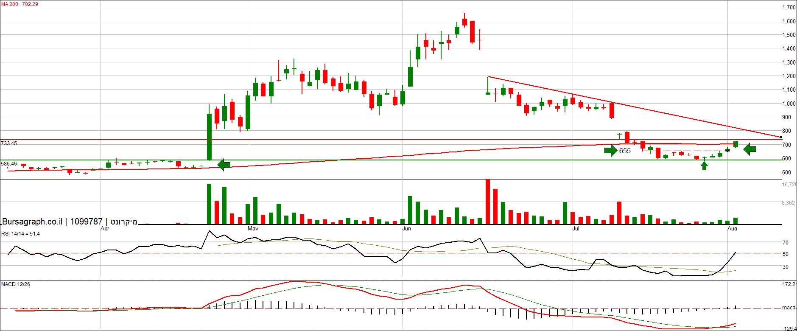Click the 1,700 price axis label
The width and height of the screenshot is (797, 331).
[x=789, y=7]
